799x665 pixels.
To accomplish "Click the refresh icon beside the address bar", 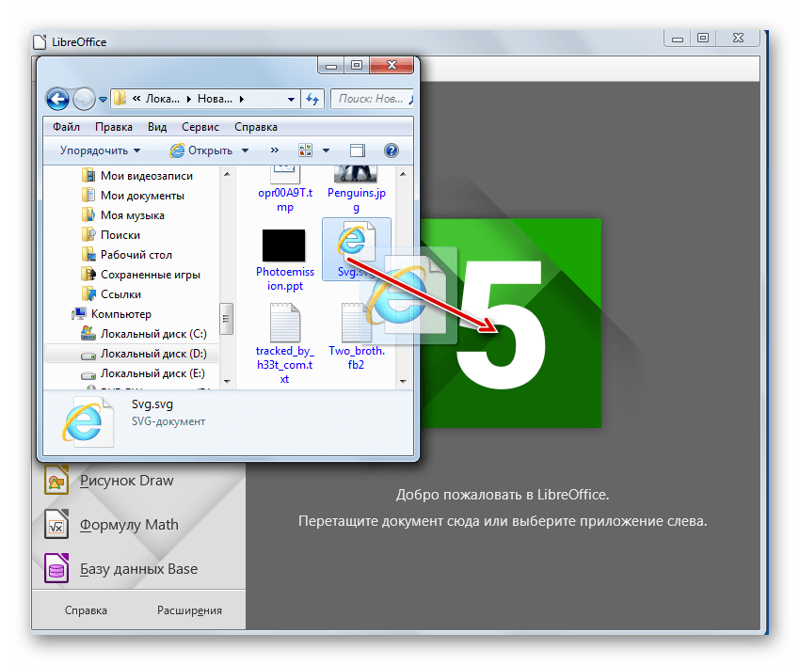I will (313, 98).
